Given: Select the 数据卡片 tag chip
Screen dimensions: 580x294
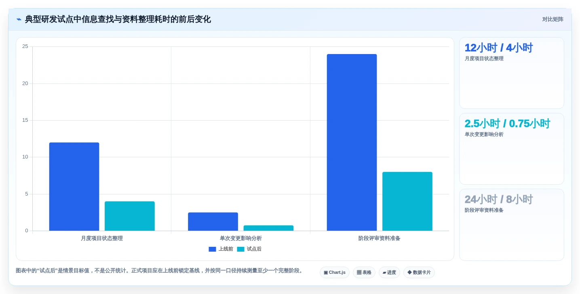Looking at the screenshot, I should [x=419, y=273].
